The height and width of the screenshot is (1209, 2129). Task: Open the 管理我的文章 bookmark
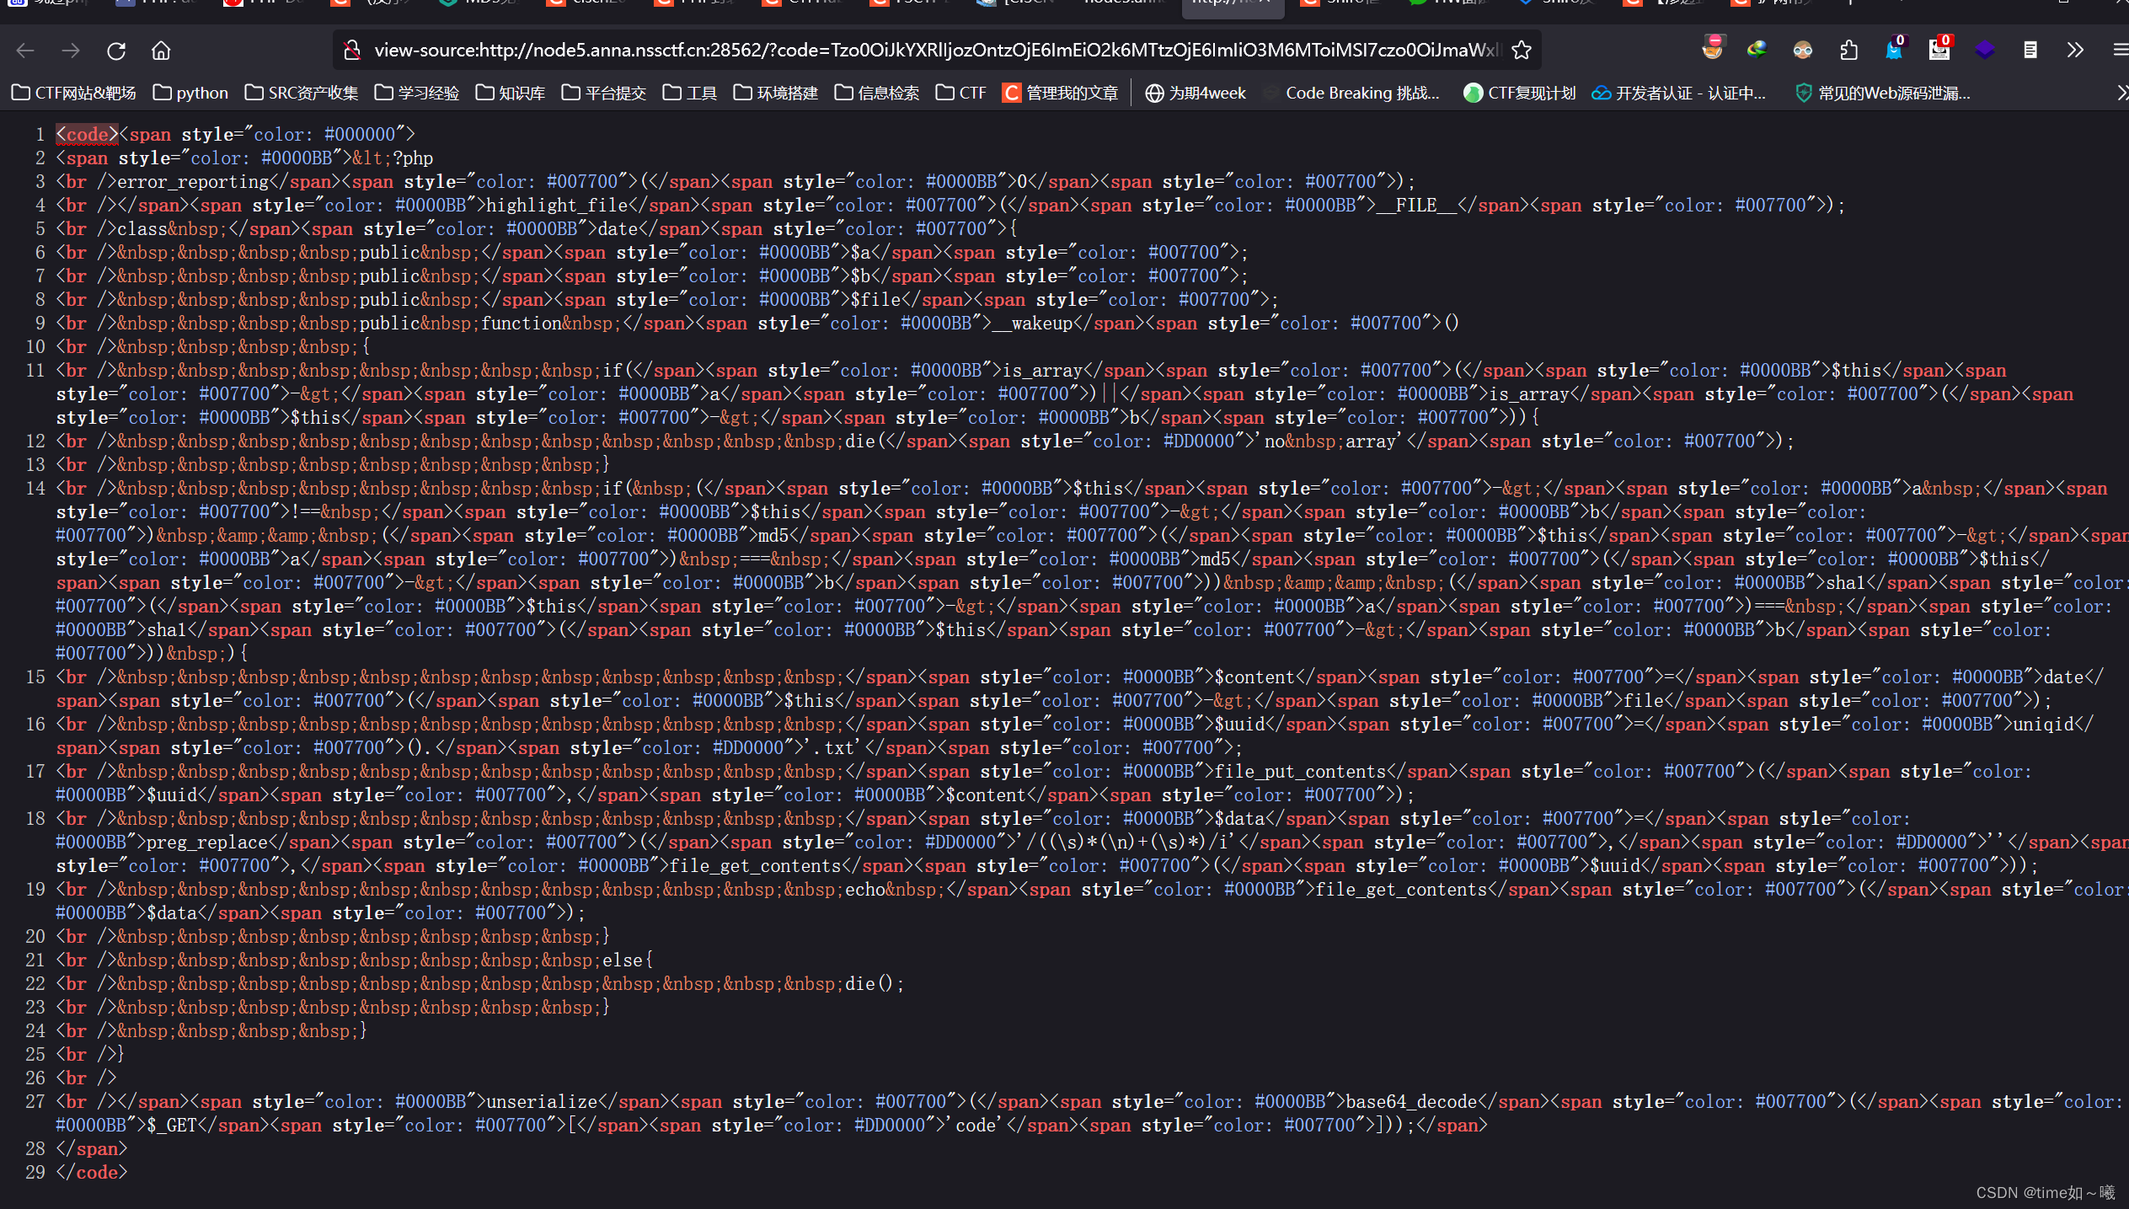(x=1061, y=93)
